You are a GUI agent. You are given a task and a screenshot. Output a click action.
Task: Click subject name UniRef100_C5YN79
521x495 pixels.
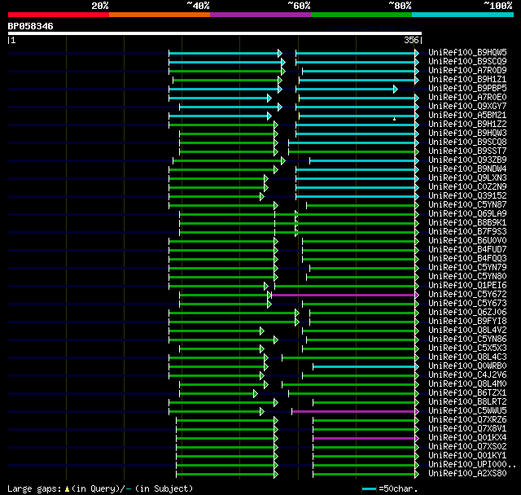click(467, 268)
